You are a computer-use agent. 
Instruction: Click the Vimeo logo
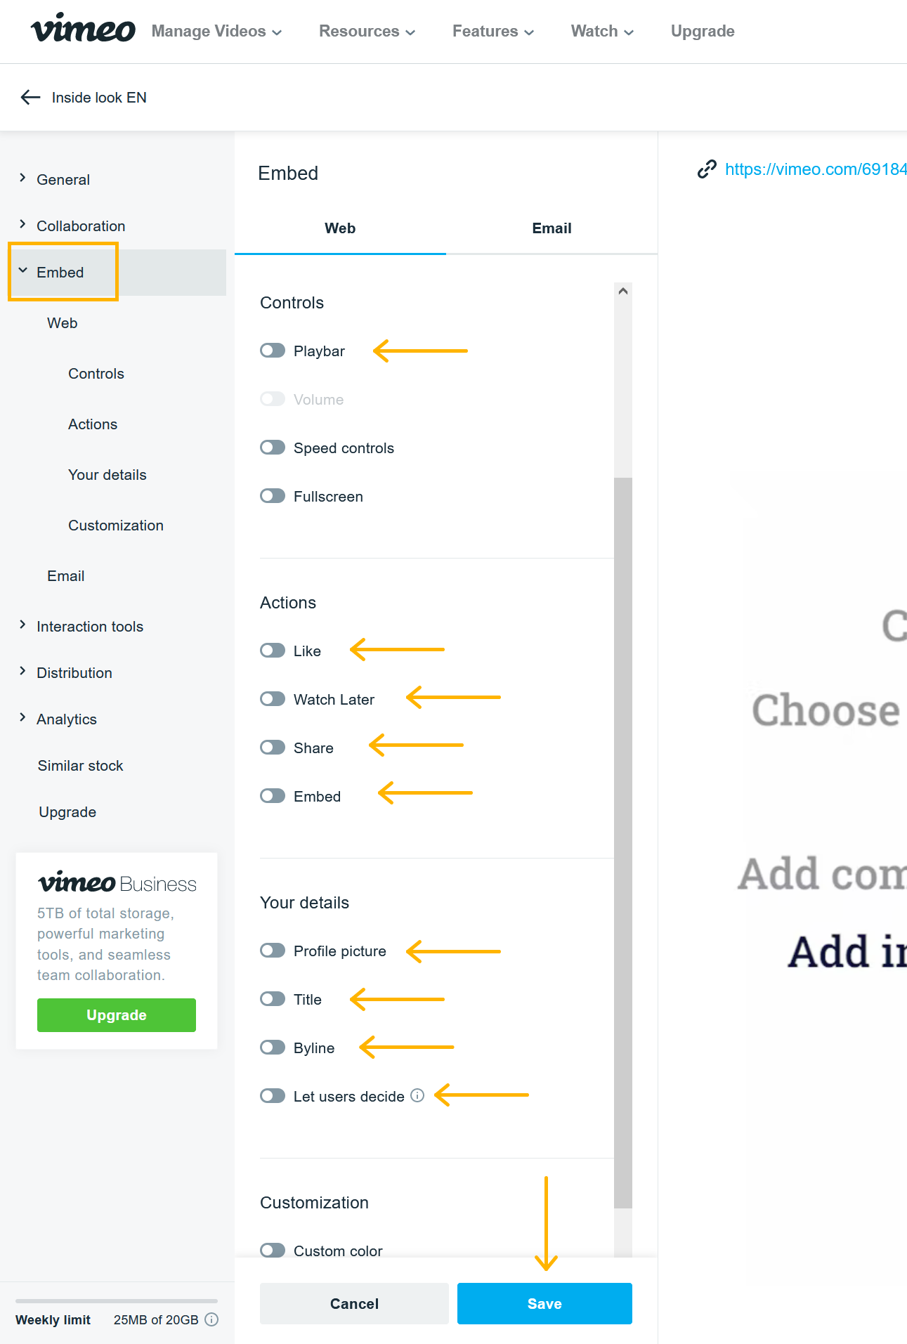[x=83, y=29]
